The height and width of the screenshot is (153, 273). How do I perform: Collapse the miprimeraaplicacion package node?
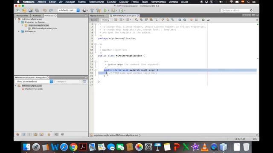[x=22, y=25]
